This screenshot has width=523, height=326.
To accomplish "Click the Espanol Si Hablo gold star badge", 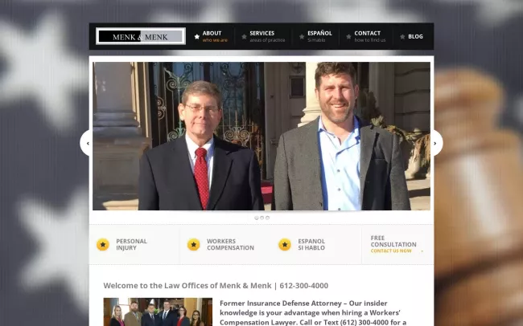I will tap(285, 244).
